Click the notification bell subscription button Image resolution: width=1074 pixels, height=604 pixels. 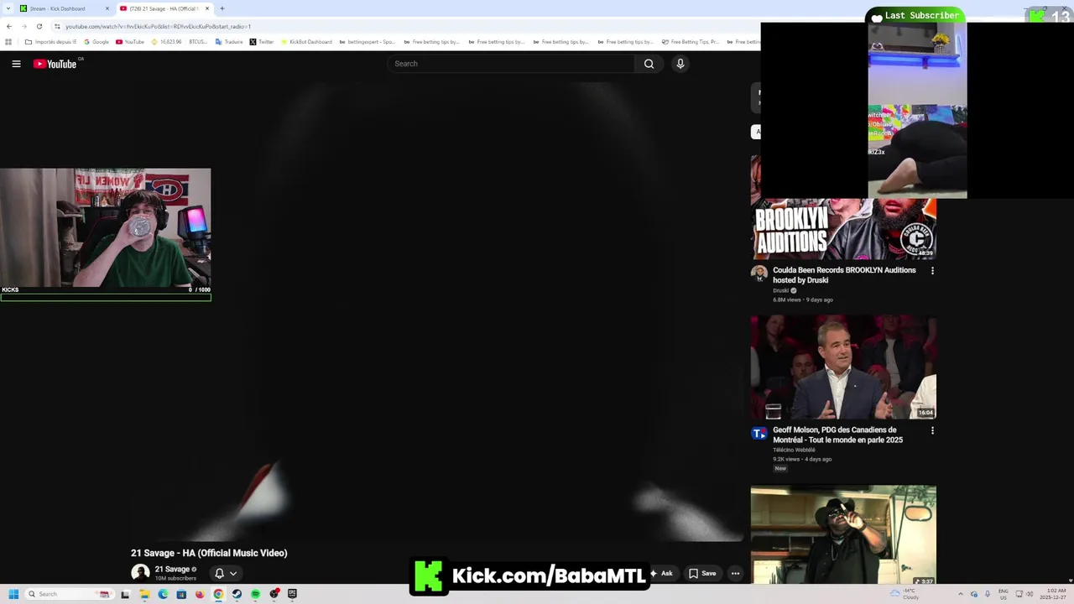[x=219, y=574]
